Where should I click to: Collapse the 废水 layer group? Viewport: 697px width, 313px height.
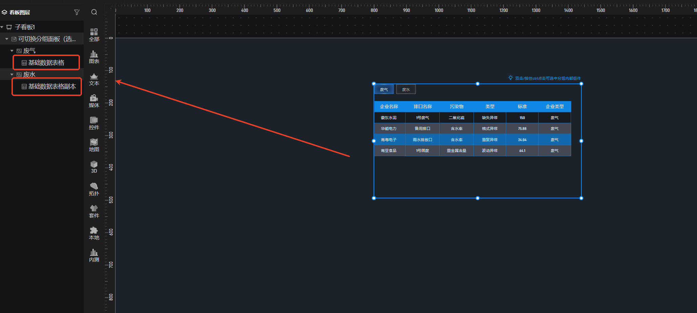click(x=12, y=75)
